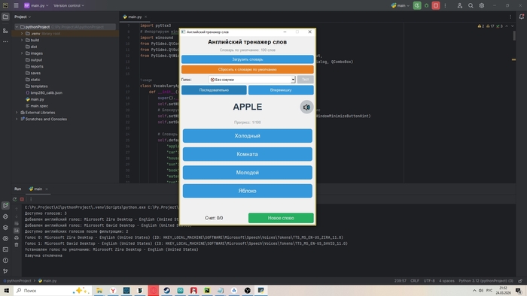This screenshot has height=296, width=527.
Task: Close the main run tab
Action: pos(47,189)
